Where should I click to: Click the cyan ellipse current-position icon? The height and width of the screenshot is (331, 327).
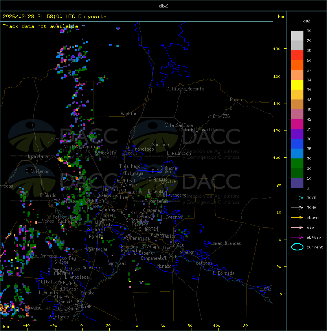pyautogui.click(x=297, y=247)
